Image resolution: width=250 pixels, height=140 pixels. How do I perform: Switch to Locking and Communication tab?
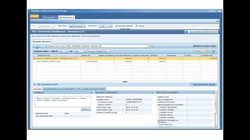(x=93, y=89)
